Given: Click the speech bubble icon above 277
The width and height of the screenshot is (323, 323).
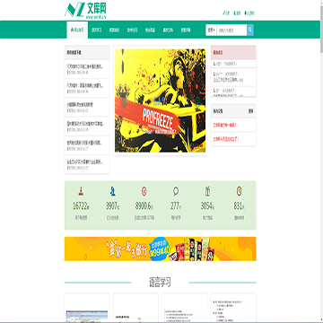Looking at the screenshot, I should 176,191.
